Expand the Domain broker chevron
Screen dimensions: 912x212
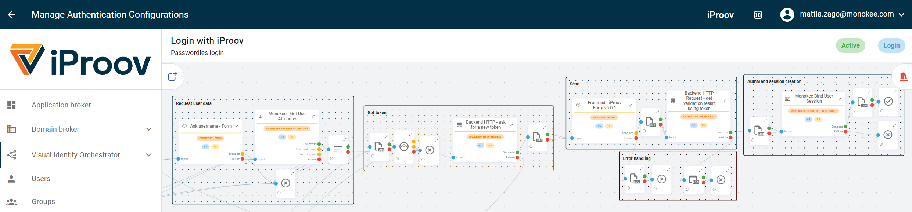(149, 129)
